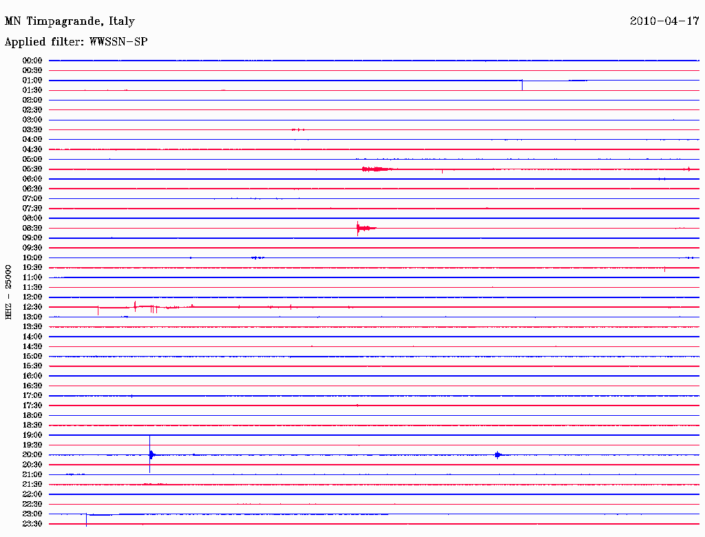Select the 18:00 time label
The height and width of the screenshot is (537, 705).
(x=32, y=416)
